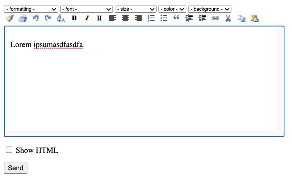This screenshot has width=292, height=185.
Task: Click the remove font style icon
Action: [61, 18]
